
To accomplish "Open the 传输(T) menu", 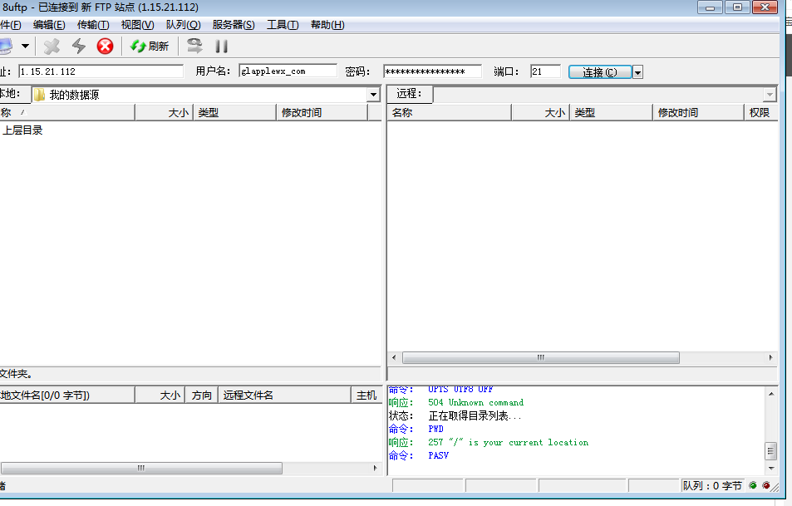I will pyautogui.click(x=93, y=25).
